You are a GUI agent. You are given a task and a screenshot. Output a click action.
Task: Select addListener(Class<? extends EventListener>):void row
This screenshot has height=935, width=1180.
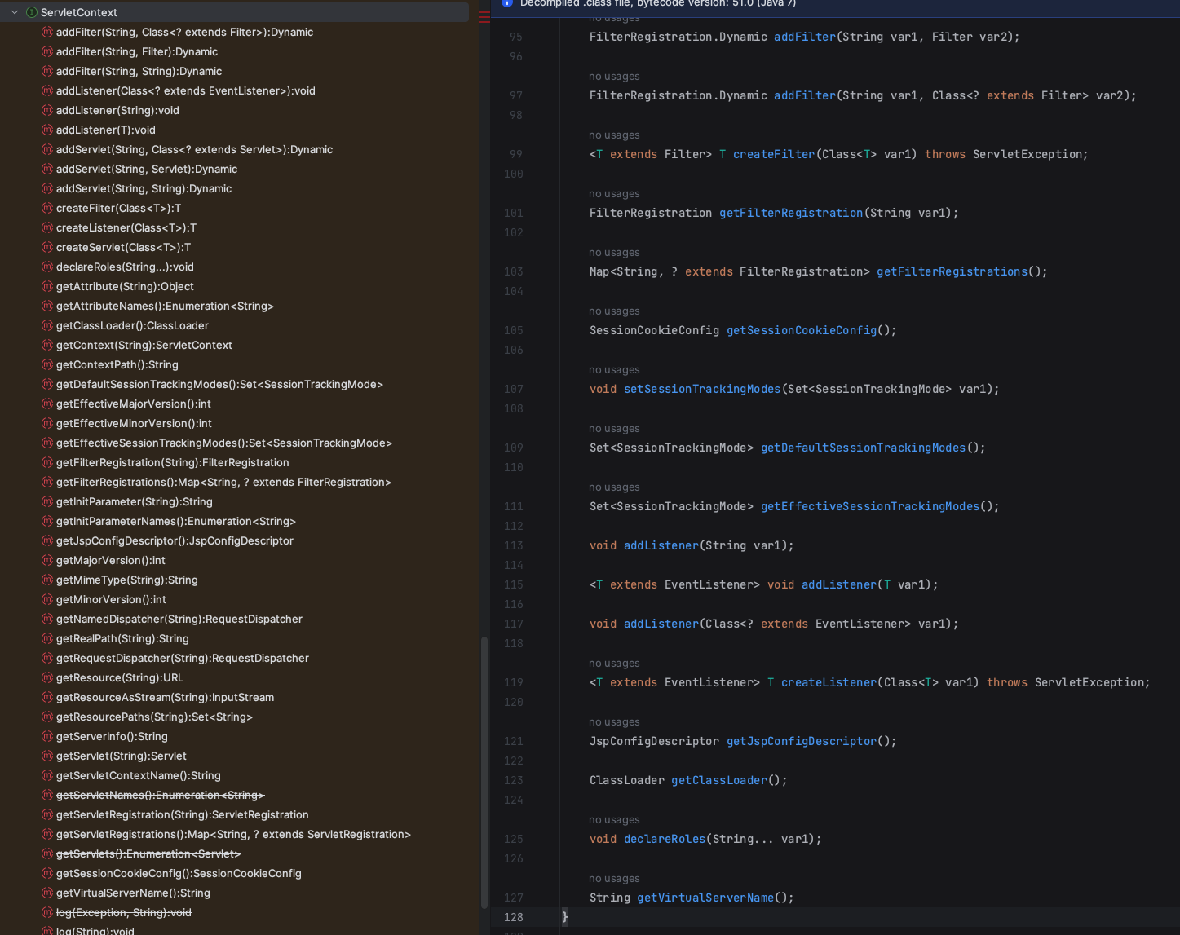[x=186, y=90]
